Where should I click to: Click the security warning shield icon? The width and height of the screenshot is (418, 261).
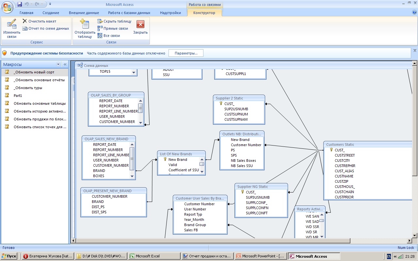(5, 53)
